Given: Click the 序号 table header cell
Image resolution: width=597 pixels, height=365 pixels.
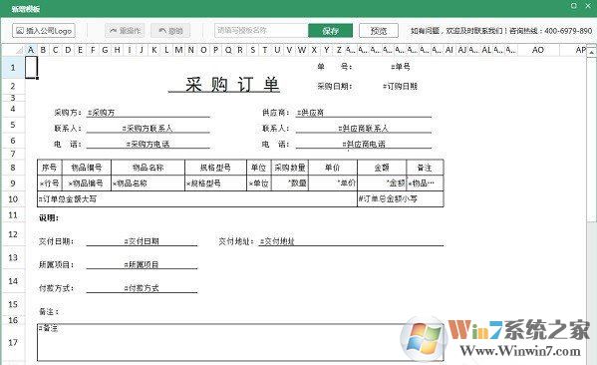Looking at the screenshot, I should [50, 168].
